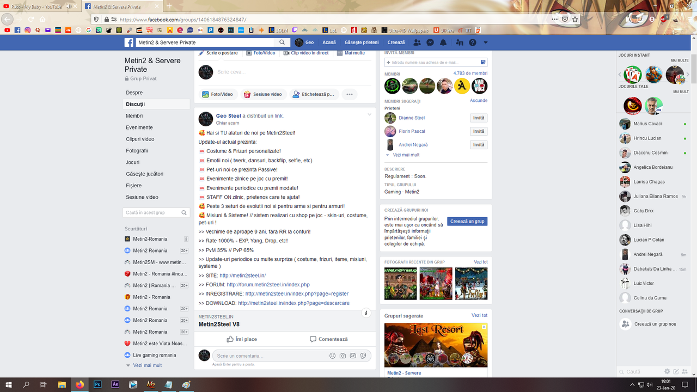Attach a photo with the comment camera icon

point(343,356)
